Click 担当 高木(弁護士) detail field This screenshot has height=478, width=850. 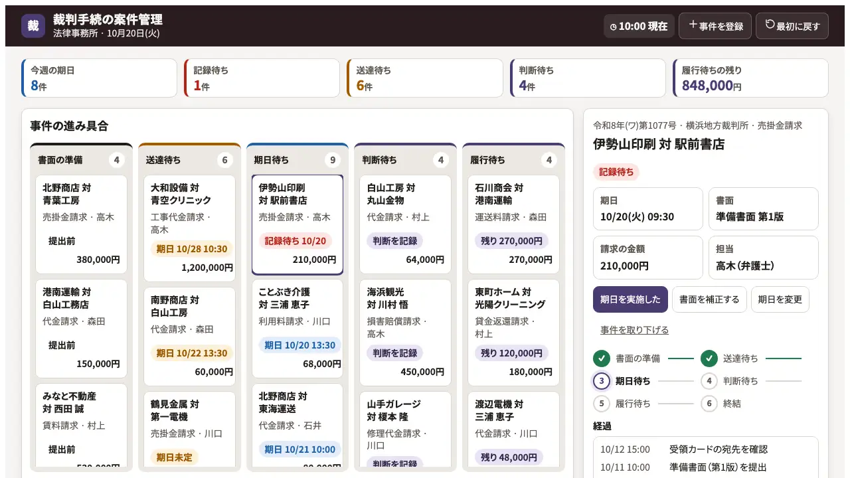coord(764,258)
